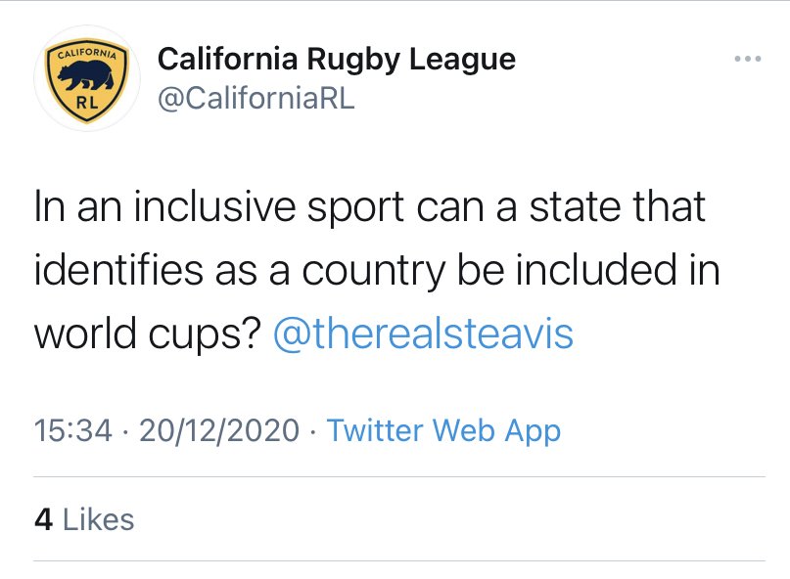Open California Rugby League profile name
The image size is (790, 579).
pos(337,59)
